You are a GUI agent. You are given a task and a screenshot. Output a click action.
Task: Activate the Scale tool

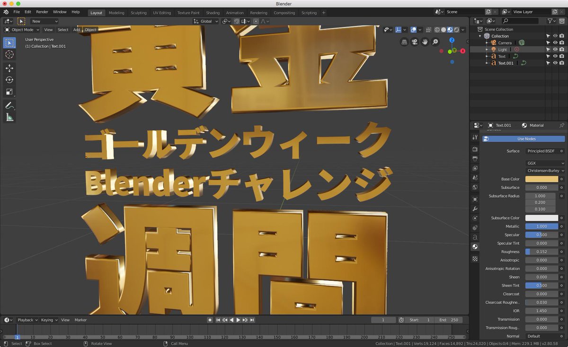coord(9,92)
